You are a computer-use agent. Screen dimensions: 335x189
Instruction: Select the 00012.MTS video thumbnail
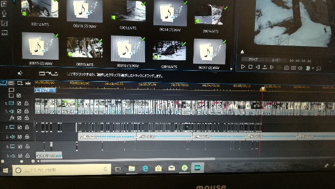(40, 8)
